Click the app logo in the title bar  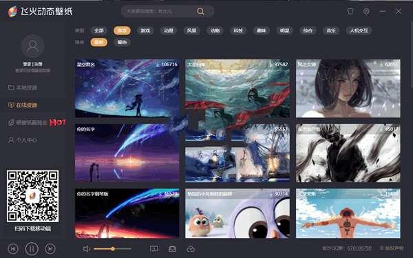[12, 11]
